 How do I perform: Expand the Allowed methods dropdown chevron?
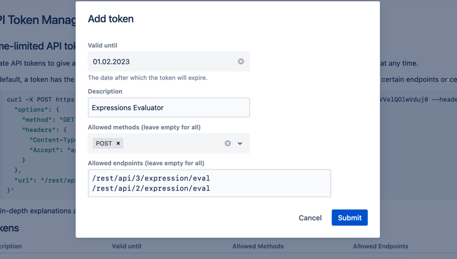pos(240,143)
